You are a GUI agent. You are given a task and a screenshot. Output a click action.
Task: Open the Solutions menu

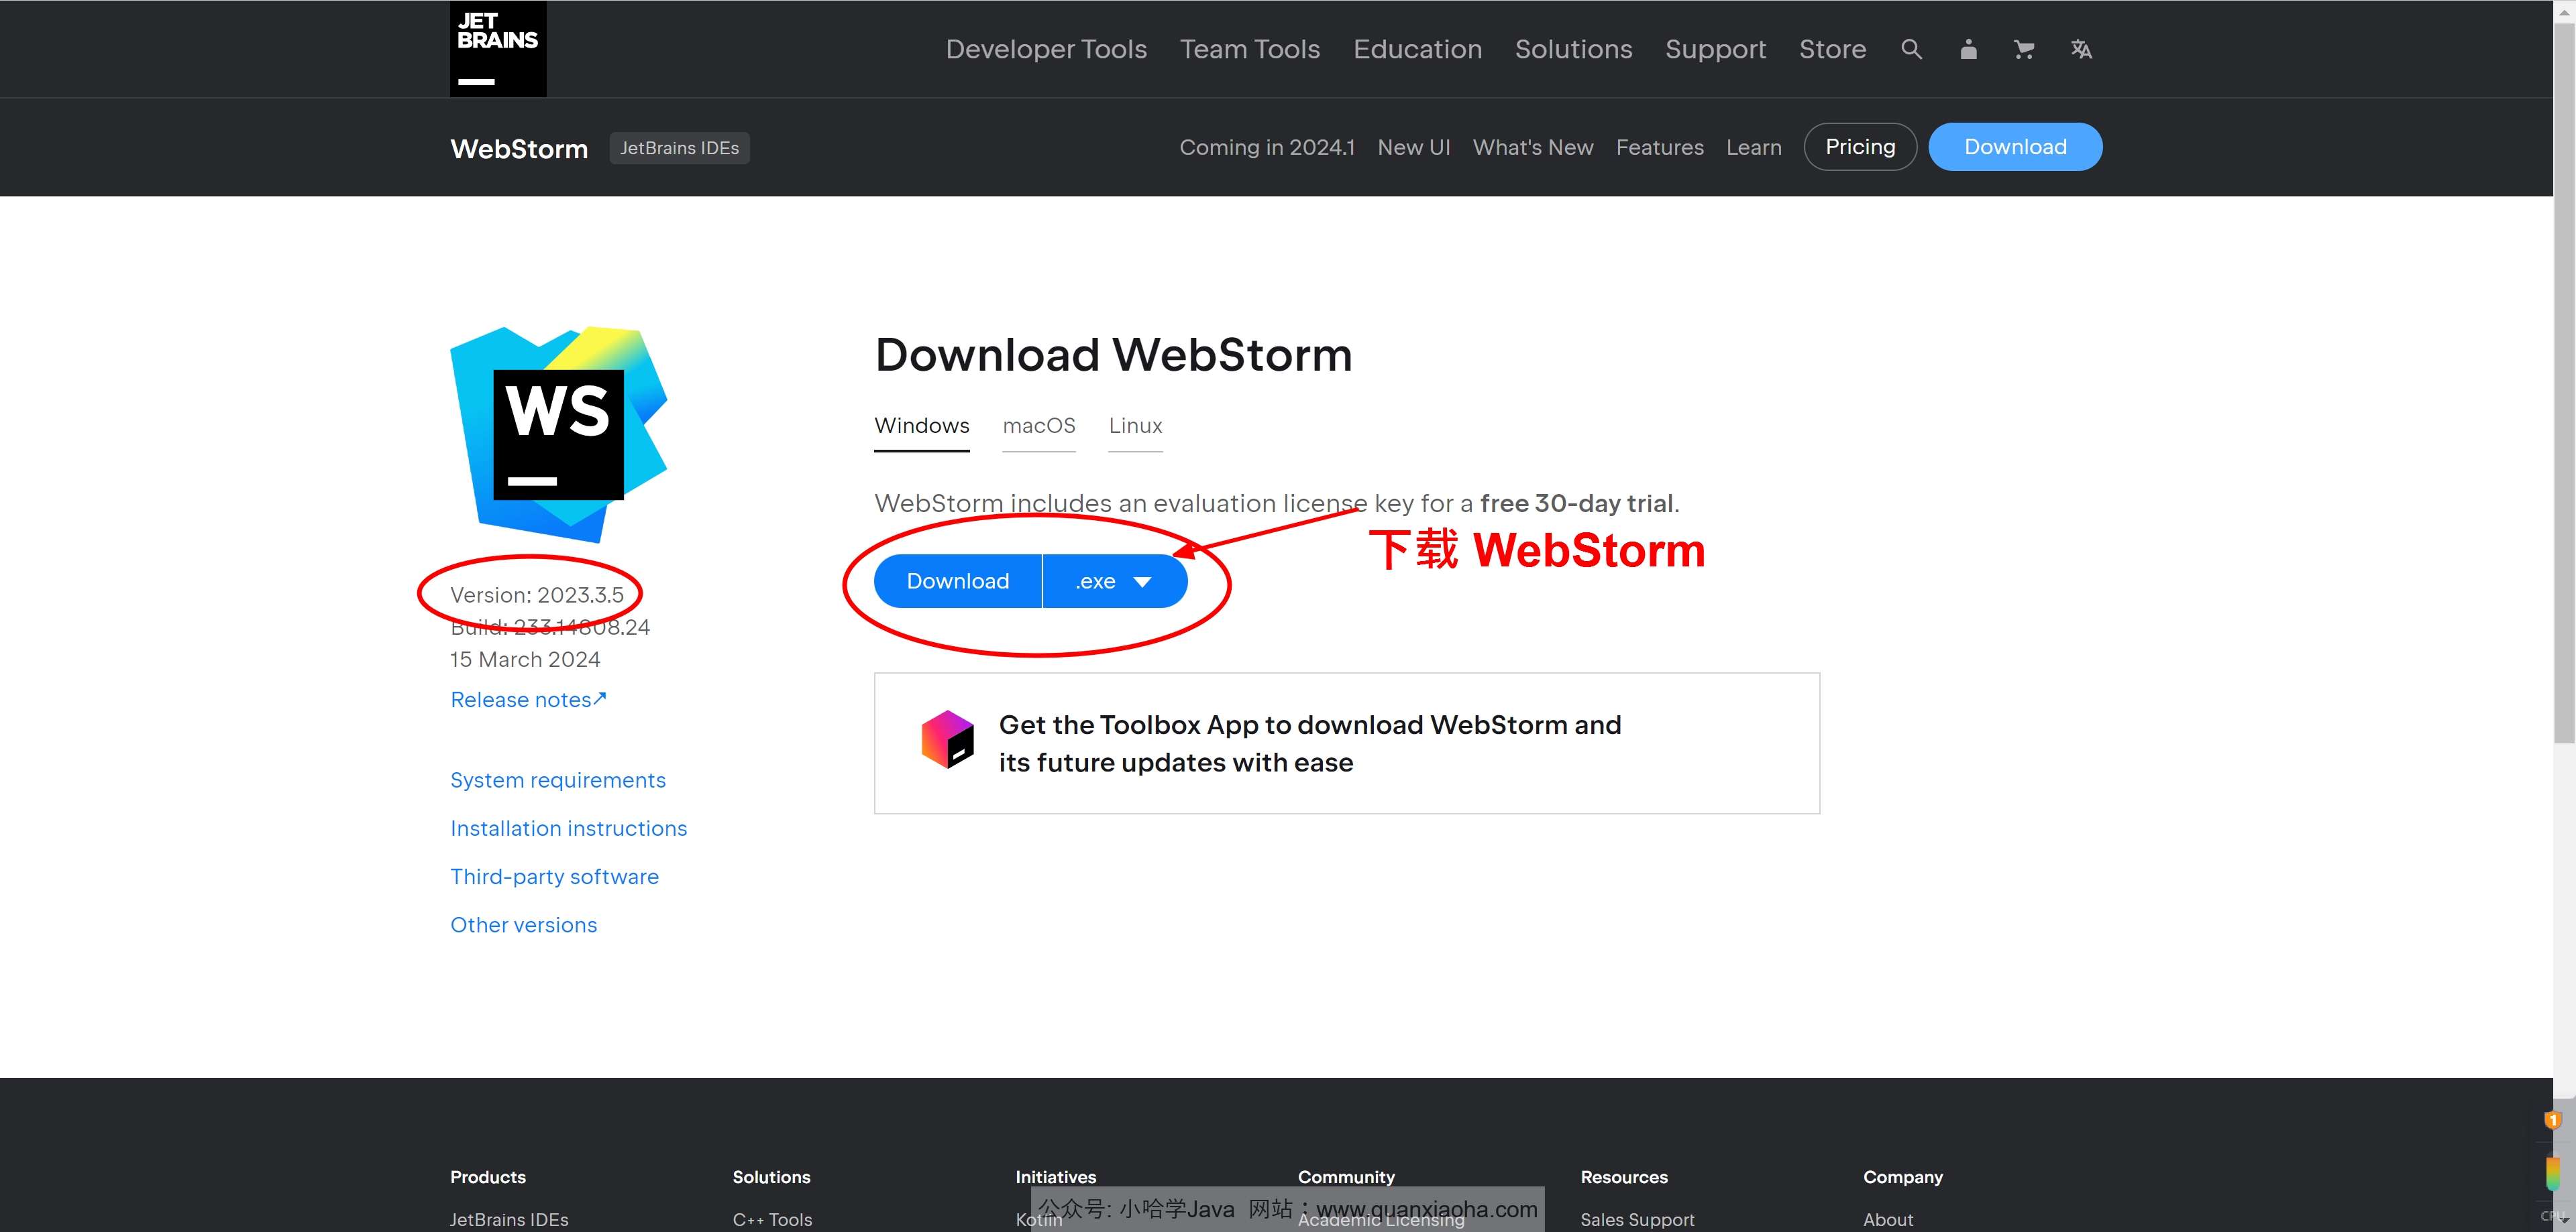1573,49
